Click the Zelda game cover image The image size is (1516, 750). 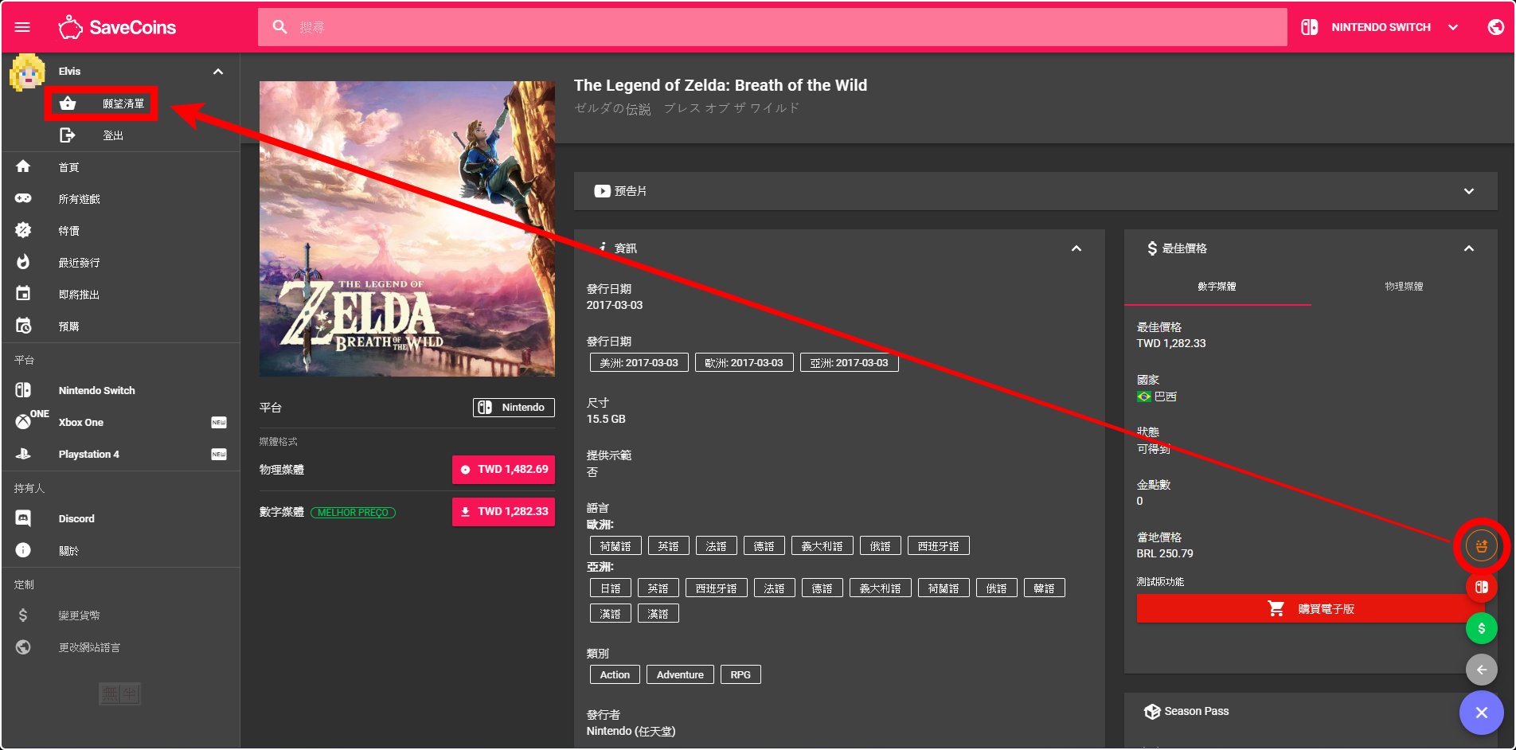point(407,229)
